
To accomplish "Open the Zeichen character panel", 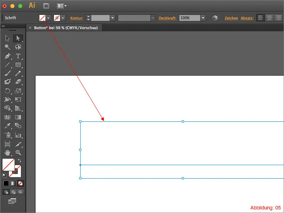I will (x=231, y=18).
